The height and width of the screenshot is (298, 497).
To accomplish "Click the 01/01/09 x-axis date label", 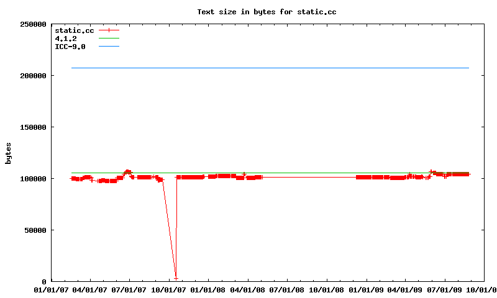I will pos(366,289).
